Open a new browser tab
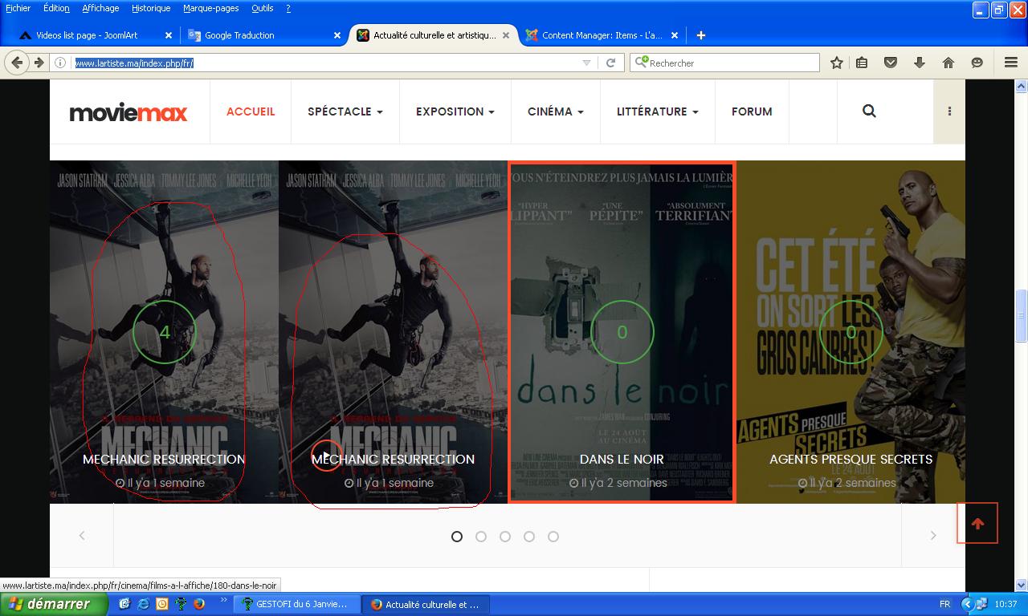Image resolution: width=1028 pixels, height=616 pixels. pos(701,35)
